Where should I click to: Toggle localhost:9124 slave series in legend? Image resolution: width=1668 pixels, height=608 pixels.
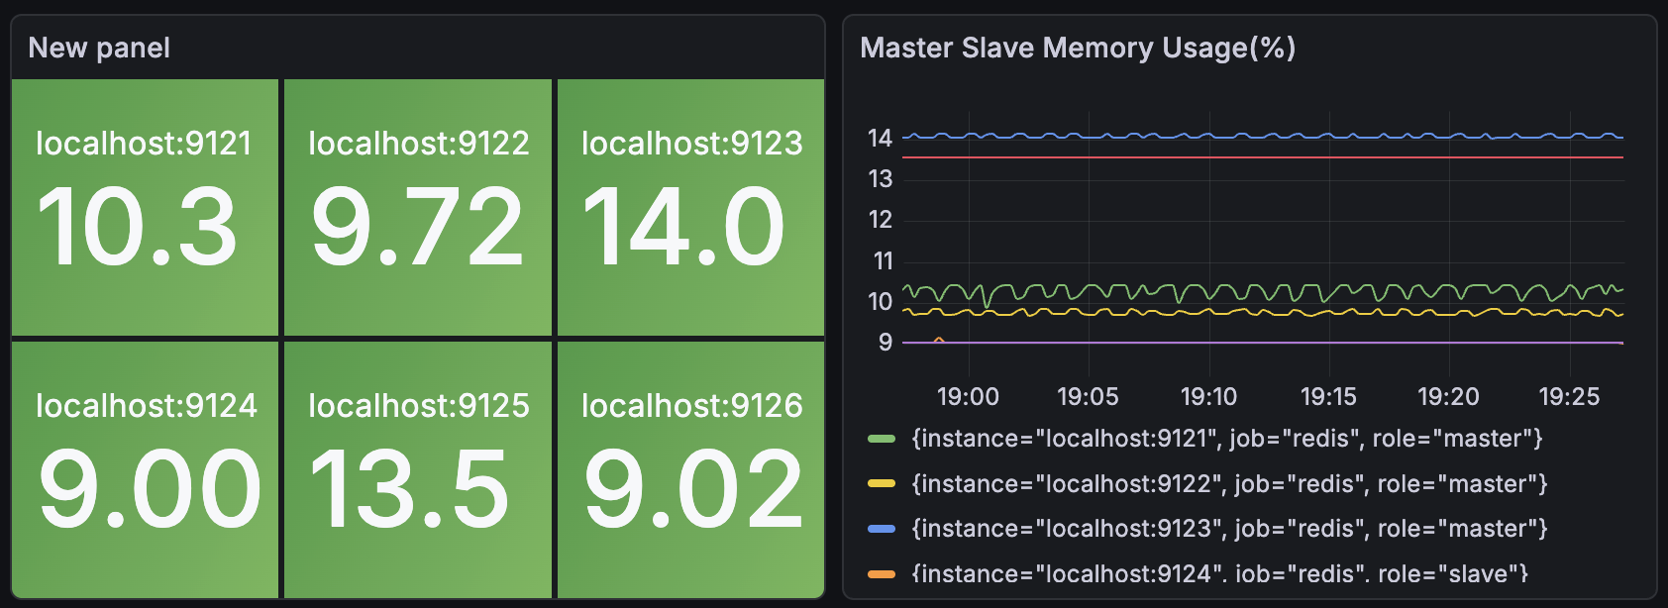coord(1219,574)
